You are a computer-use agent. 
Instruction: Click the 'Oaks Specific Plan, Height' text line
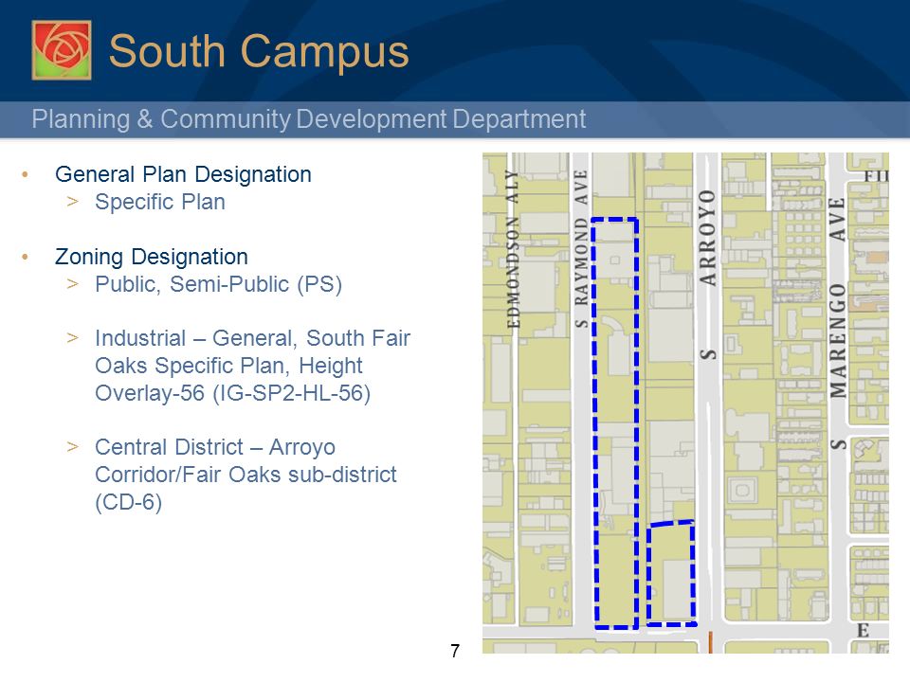(228, 366)
